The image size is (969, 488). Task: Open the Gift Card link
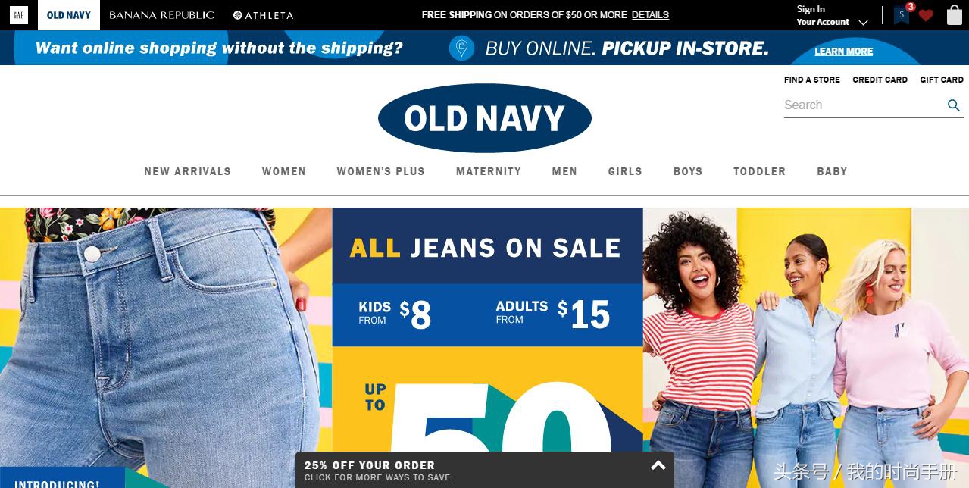coord(942,80)
